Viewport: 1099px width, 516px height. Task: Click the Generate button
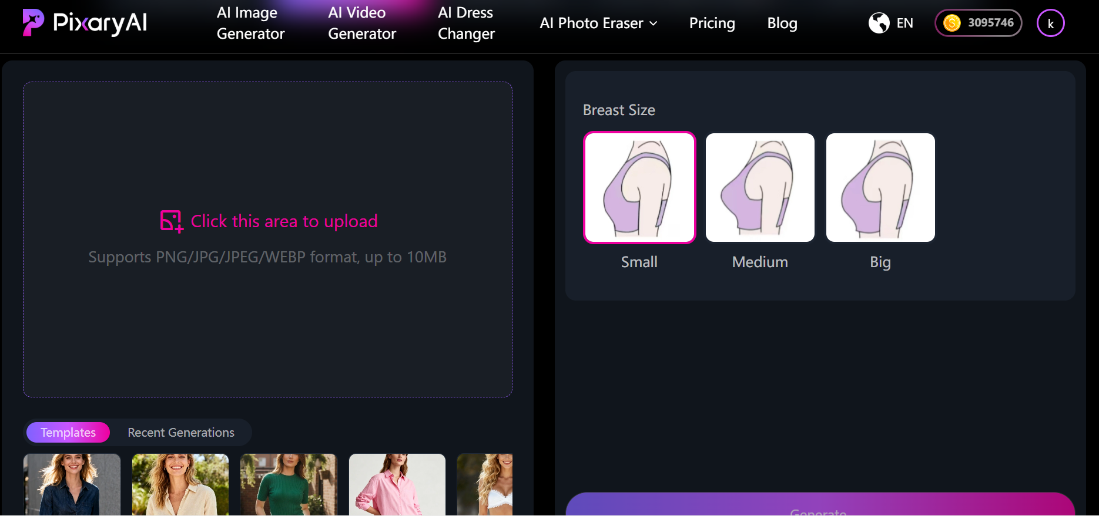820,505
